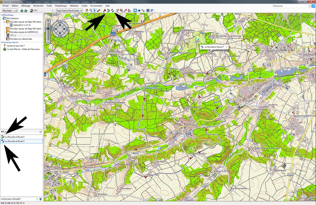This screenshot has width=316, height=205.
Task: Click the Se connecter menu
Action: [x=96, y=6]
